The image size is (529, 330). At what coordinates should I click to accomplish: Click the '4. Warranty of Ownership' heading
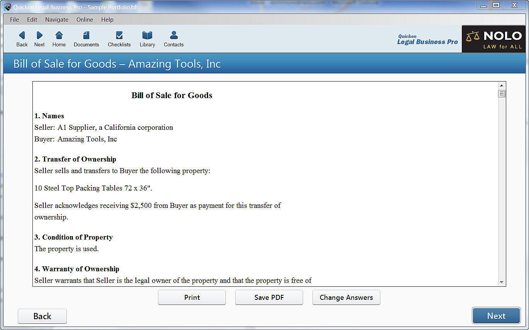[x=77, y=269]
